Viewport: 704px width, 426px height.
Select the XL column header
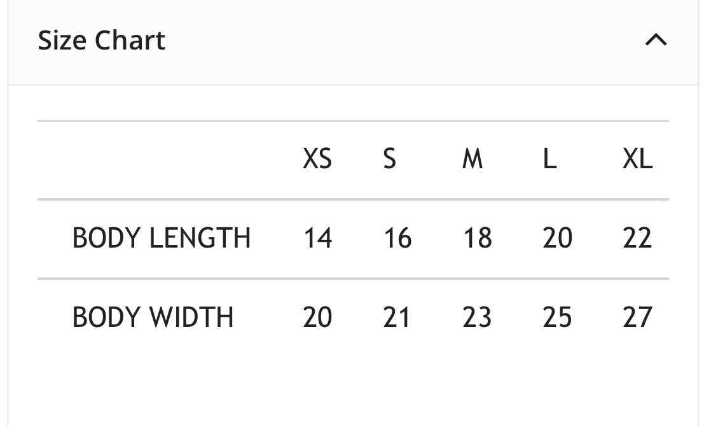click(x=637, y=159)
